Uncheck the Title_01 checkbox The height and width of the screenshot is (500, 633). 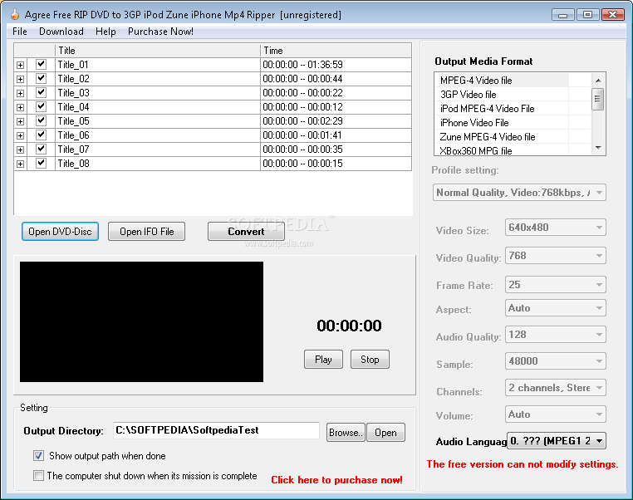coord(41,64)
